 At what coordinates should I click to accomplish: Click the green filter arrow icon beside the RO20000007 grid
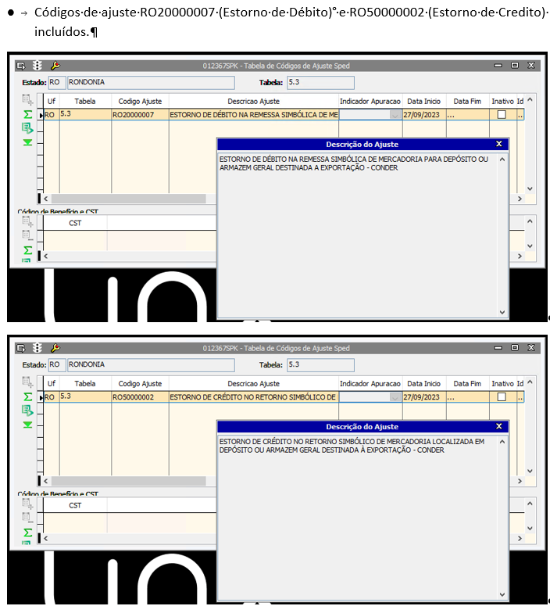click(x=27, y=142)
